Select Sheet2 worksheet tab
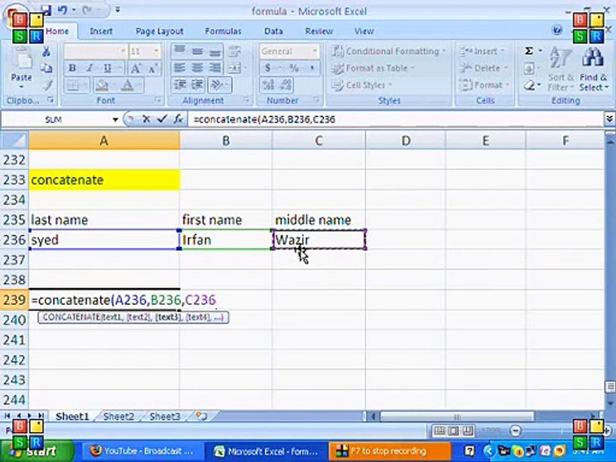The width and height of the screenshot is (616, 462). [x=118, y=416]
